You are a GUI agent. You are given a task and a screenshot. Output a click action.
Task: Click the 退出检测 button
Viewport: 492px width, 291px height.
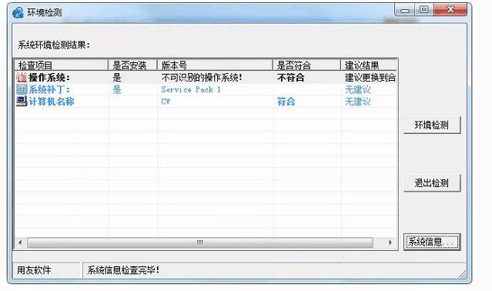tap(432, 183)
